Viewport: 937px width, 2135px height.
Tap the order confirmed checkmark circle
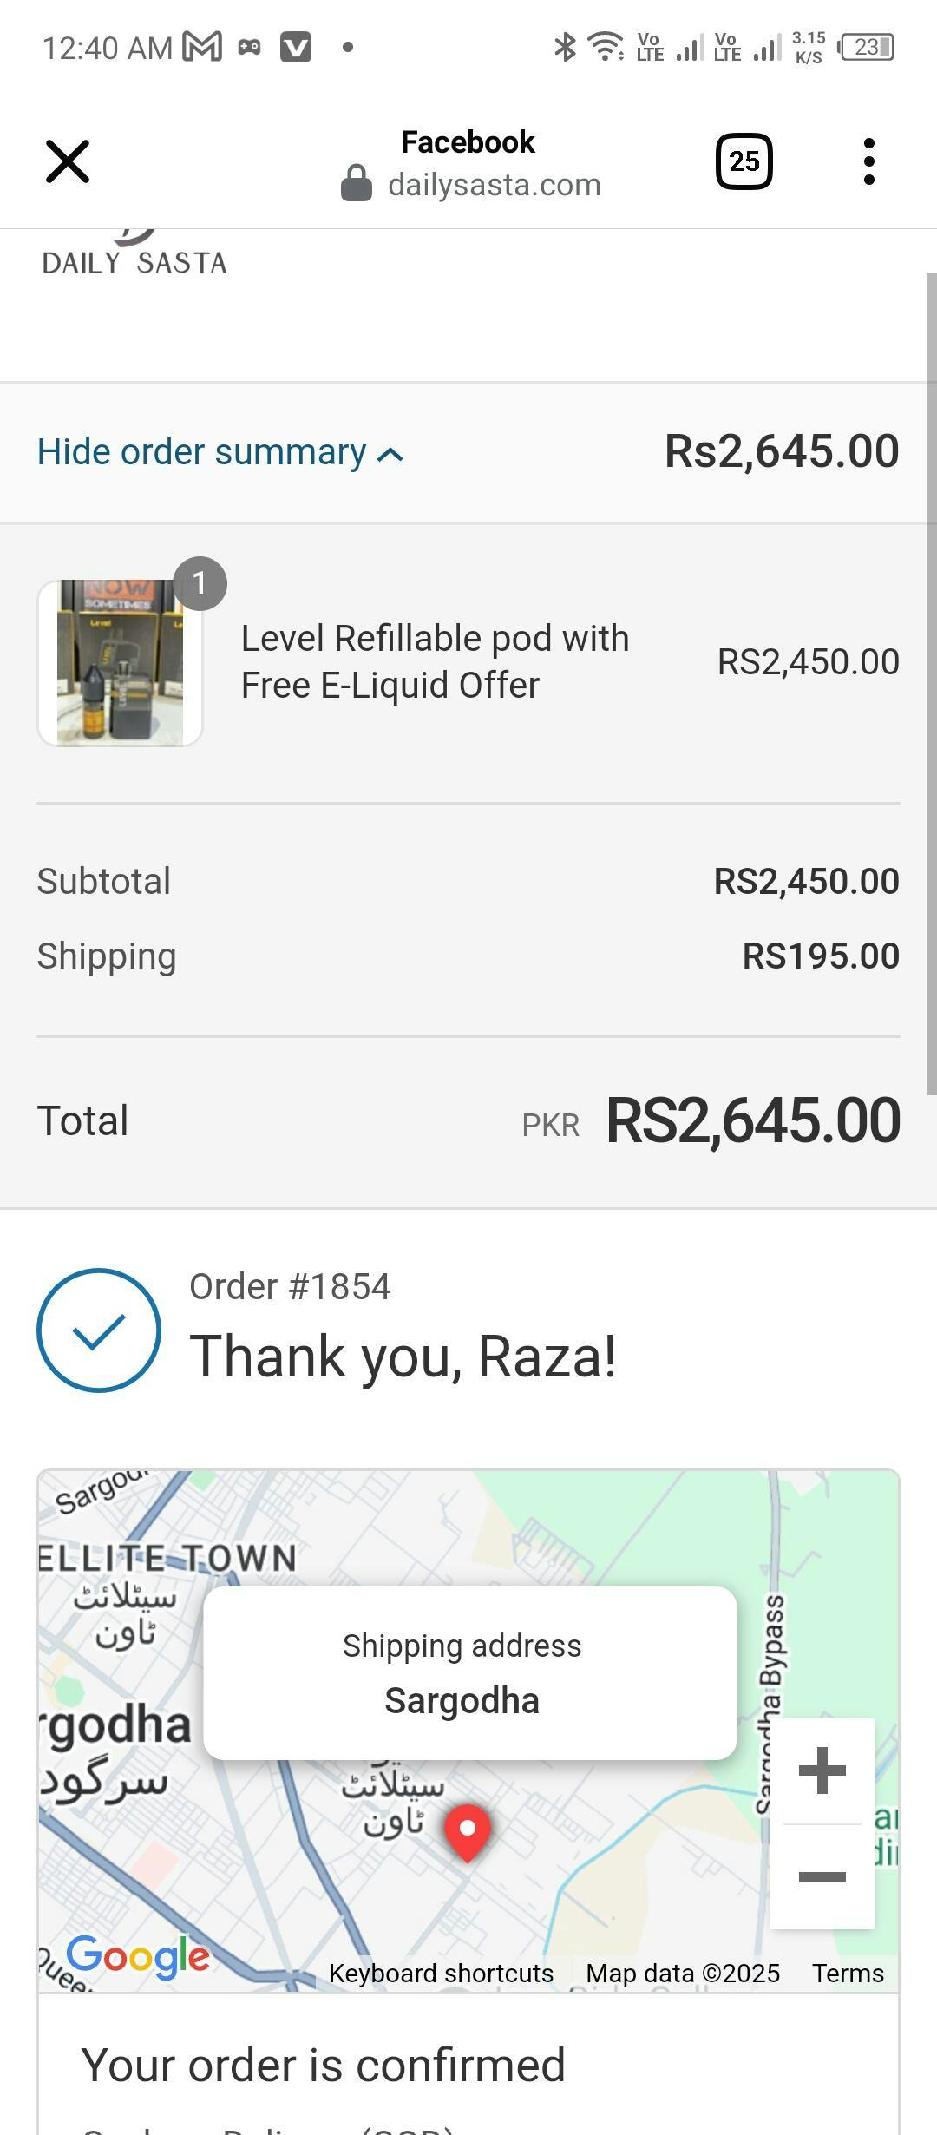[x=99, y=1330]
